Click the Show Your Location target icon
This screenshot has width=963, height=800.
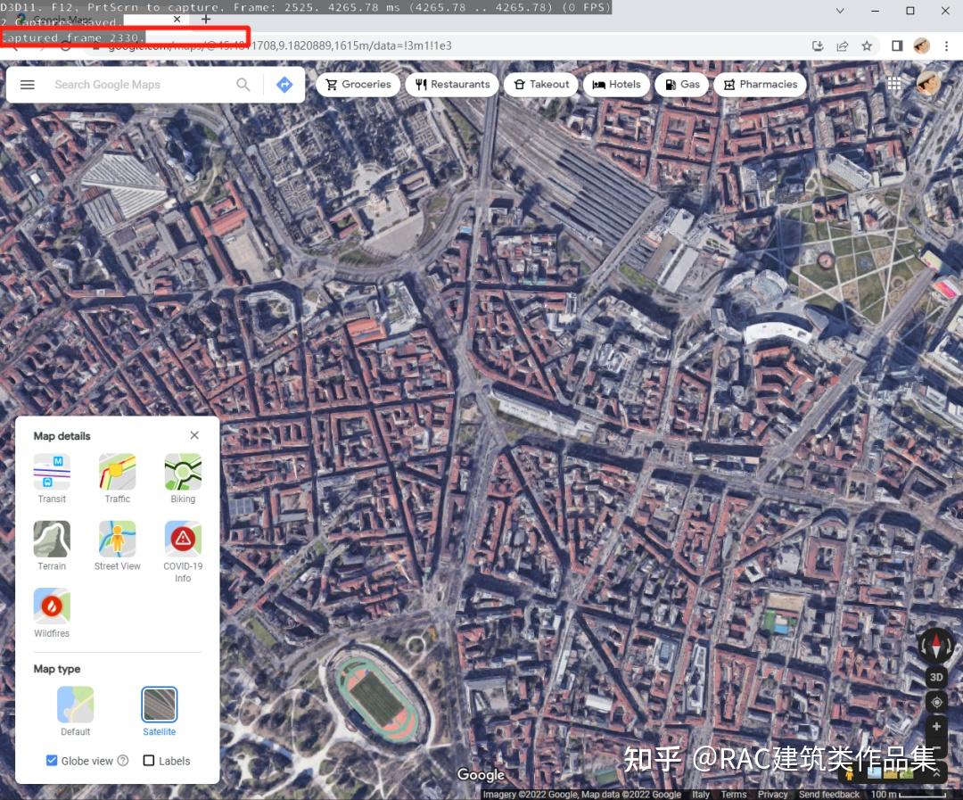[936, 702]
